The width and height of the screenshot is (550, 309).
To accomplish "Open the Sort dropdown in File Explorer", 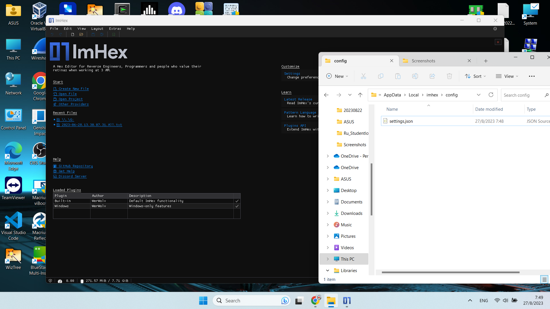I will click(475, 76).
